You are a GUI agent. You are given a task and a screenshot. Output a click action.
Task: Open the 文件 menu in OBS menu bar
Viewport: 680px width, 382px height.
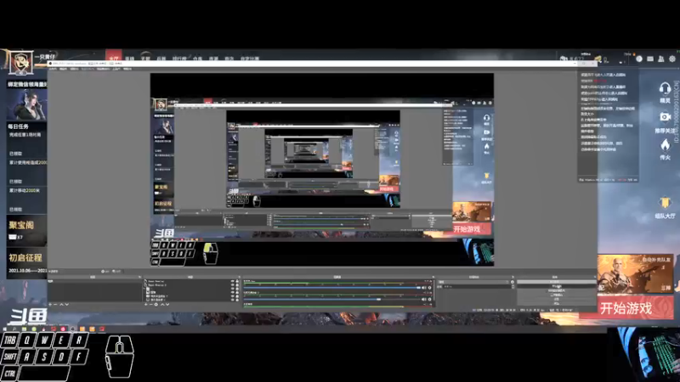[52, 69]
